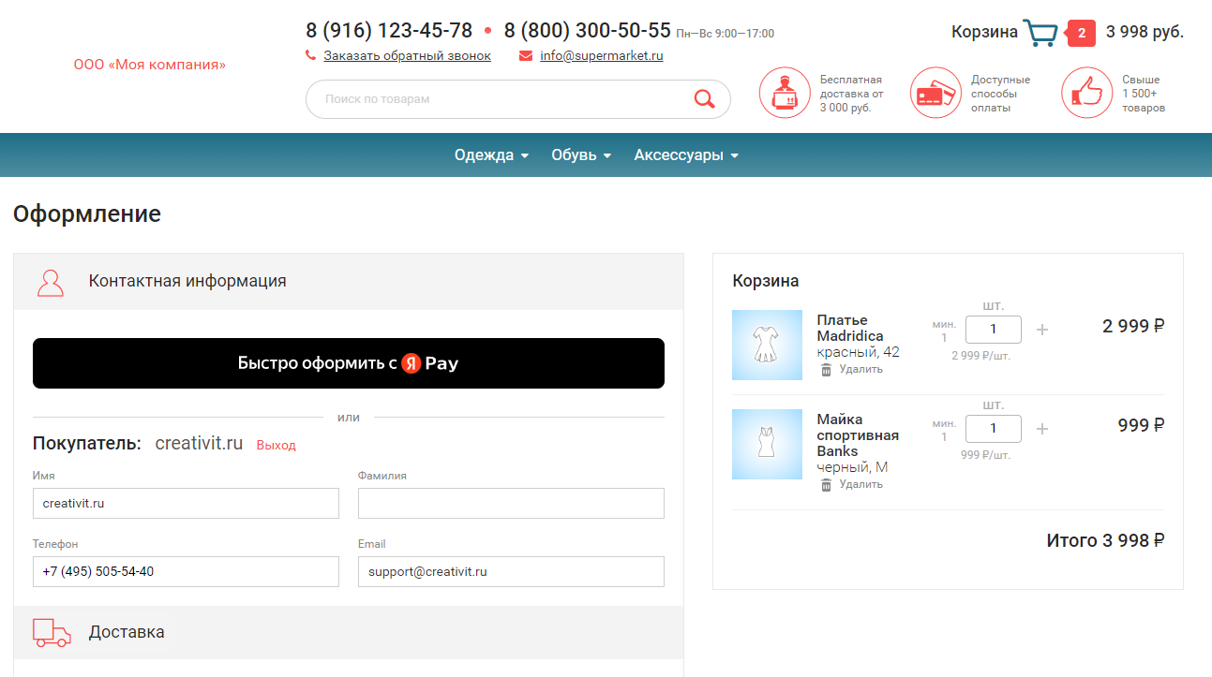Click the payment methods card icon
The height and width of the screenshot is (677, 1212).
click(x=935, y=93)
